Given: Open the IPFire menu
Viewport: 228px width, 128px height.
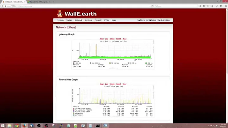Looking at the screenshot, I should 106,20.
